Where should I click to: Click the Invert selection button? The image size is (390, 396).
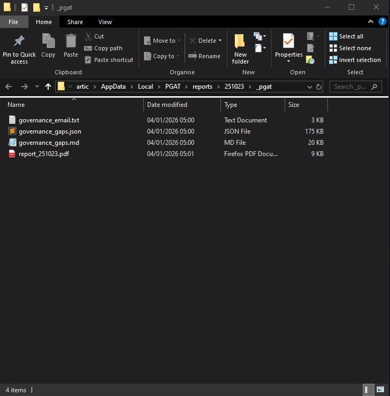tap(360, 60)
